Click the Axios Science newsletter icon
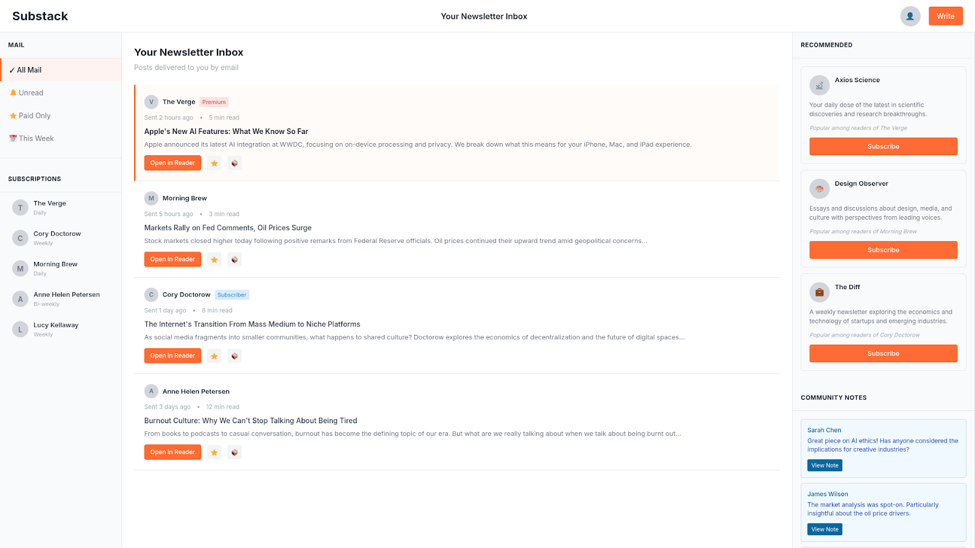The height and width of the screenshot is (548, 975). (819, 85)
